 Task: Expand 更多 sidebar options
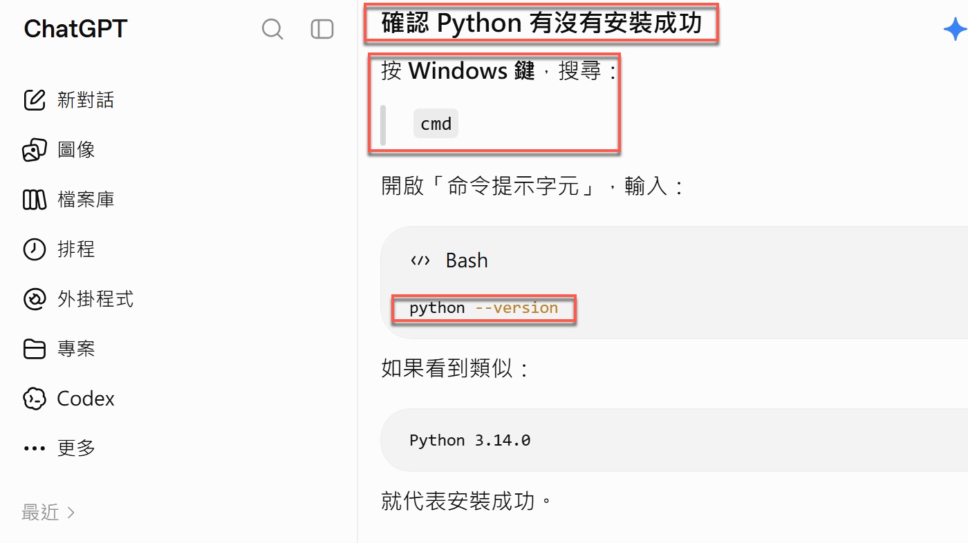pos(76,448)
